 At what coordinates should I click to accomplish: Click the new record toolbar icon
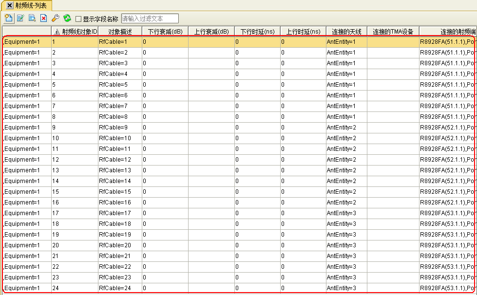click(9, 18)
